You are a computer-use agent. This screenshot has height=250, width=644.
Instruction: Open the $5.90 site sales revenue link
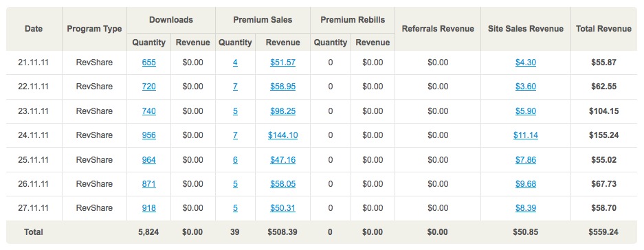coord(525,111)
